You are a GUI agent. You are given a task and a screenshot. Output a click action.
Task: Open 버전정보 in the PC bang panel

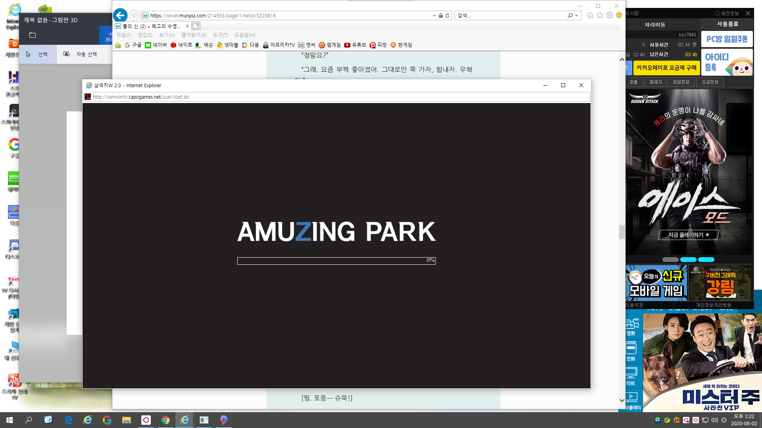pyautogui.click(x=727, y=13)
